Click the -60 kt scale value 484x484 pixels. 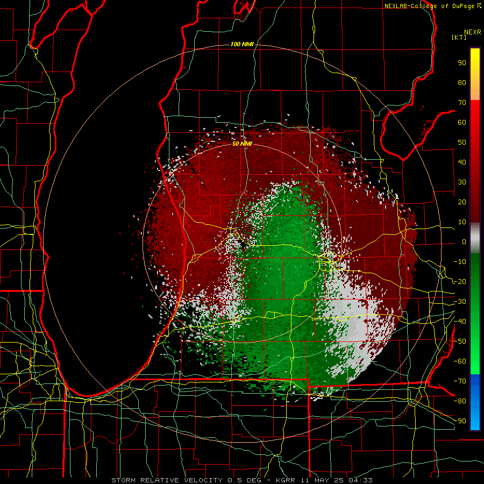460,361
